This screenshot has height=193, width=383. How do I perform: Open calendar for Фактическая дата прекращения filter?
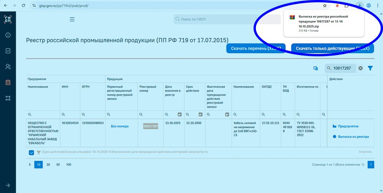click(x=227, y=114)
